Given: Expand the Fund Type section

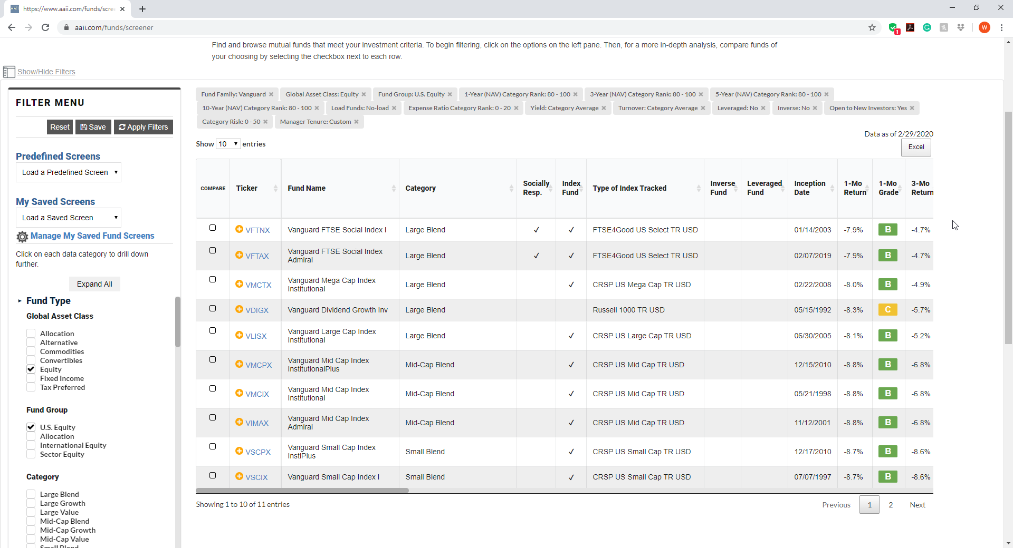Looking at the screenshot, I should 20,301.
